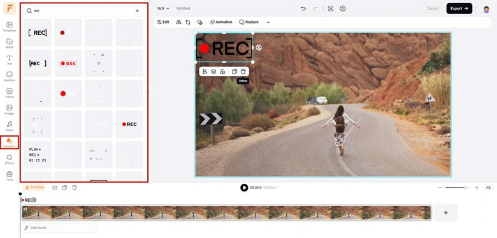
Task: Select the Crop tool icon
Action: (x=188, y=22)
